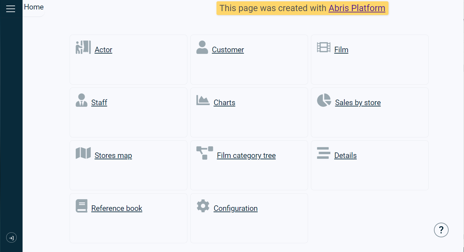Click the Stores map folded-map icon
Viewport: 464px width, 252px height.
tap(83, 153)
